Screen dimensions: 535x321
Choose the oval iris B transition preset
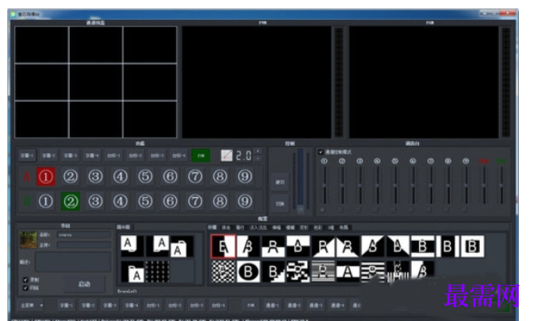tap(248, 272)
